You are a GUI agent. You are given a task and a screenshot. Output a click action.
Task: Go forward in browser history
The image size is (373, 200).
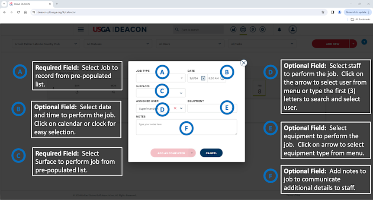point(11,12)
